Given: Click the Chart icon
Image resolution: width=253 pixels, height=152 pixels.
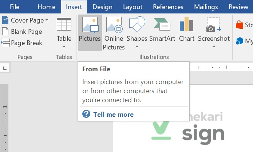Looking at the screenshot, I should [186, 24].
